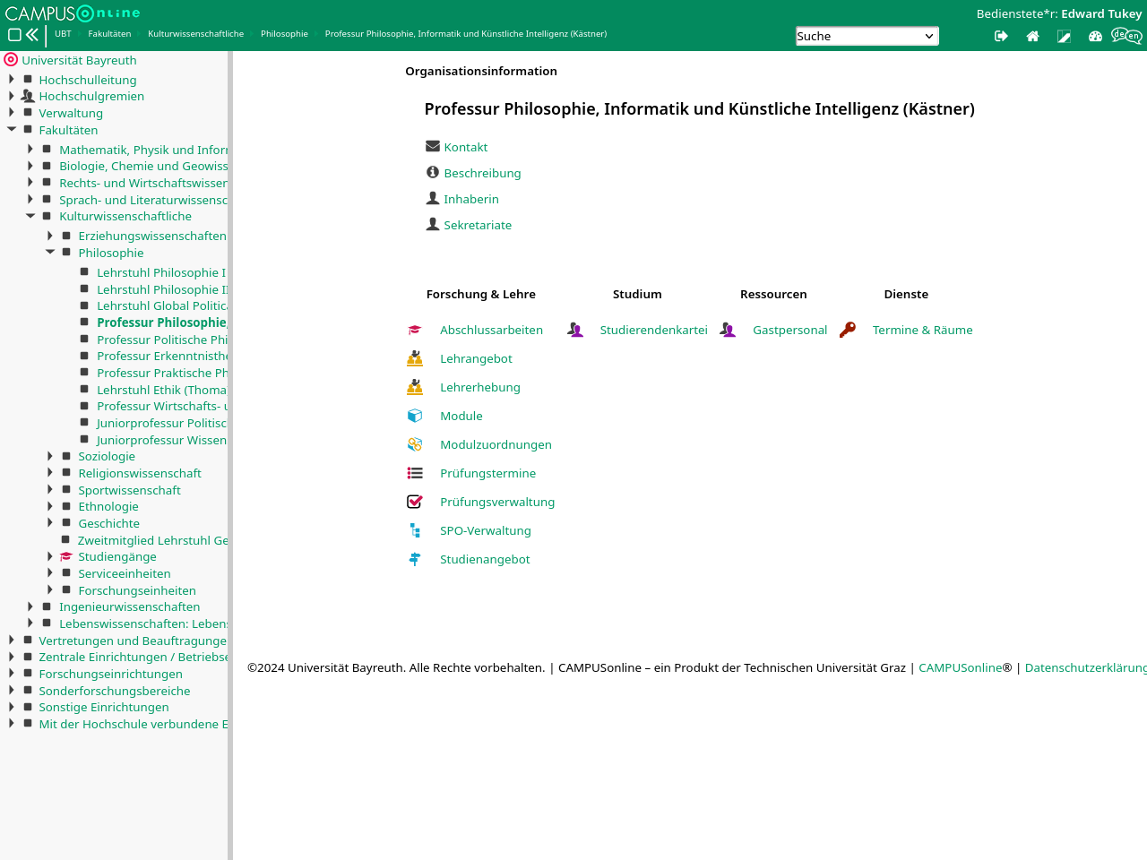
Task: Click the Prüfungstermine list icon
Action: point(415,473)
